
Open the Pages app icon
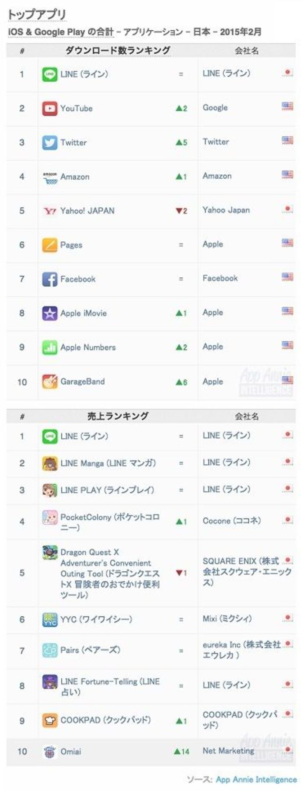click(x=49, y=245)
